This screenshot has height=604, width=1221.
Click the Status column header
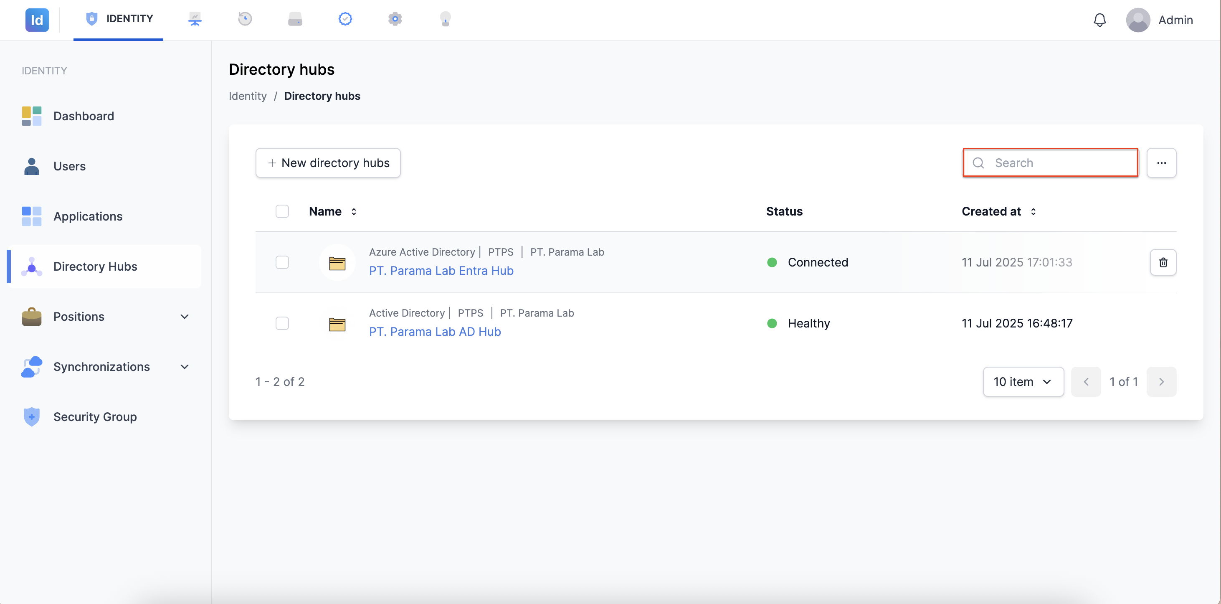pos(785,211)
